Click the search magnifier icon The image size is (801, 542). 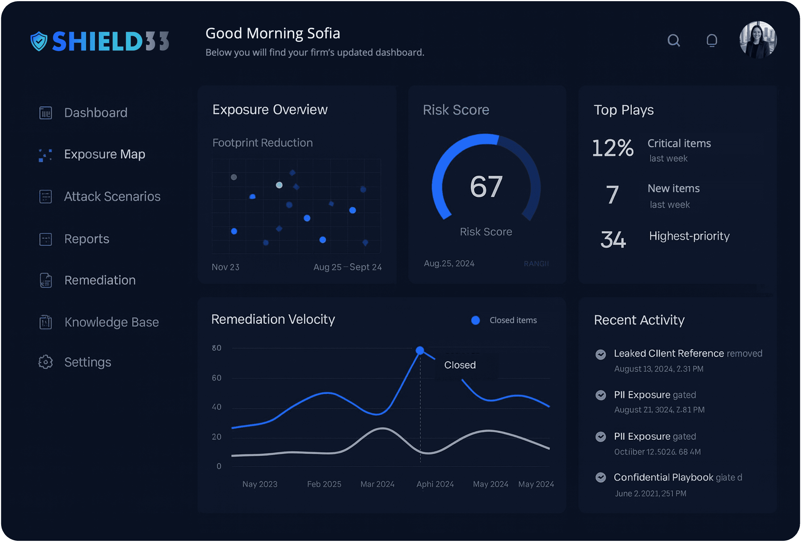coord(673,41)
